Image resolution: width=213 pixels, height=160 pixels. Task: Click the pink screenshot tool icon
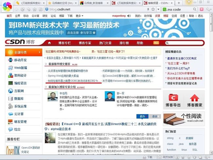(x=202, y=9)
